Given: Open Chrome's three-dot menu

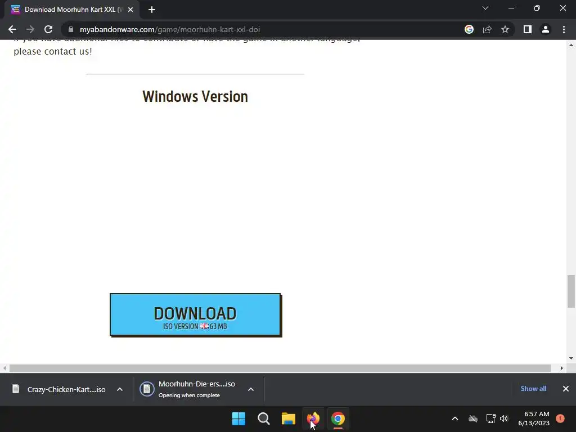Looking at the screenshot, I should tap(564, 29).
